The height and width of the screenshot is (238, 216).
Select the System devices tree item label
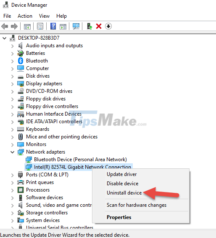click(x=43, y=220)
